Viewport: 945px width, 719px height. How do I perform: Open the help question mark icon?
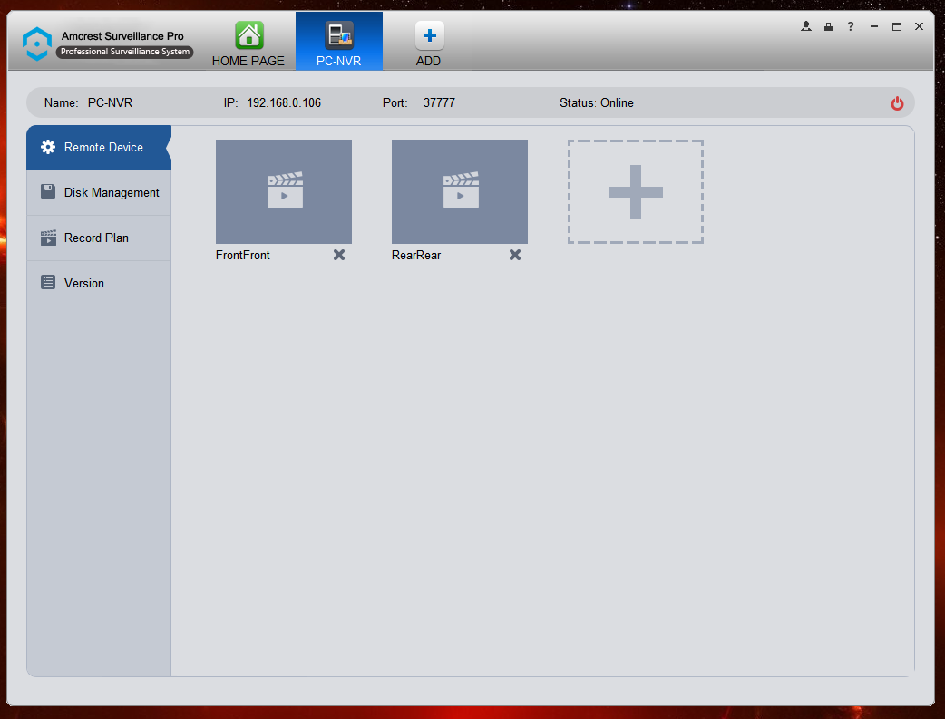pos(851,26)
